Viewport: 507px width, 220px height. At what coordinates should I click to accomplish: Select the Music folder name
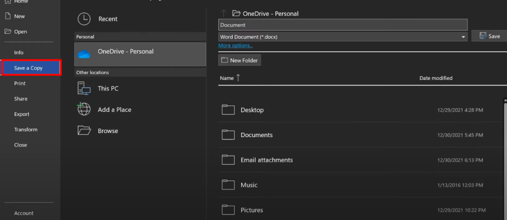click(249, 185)
